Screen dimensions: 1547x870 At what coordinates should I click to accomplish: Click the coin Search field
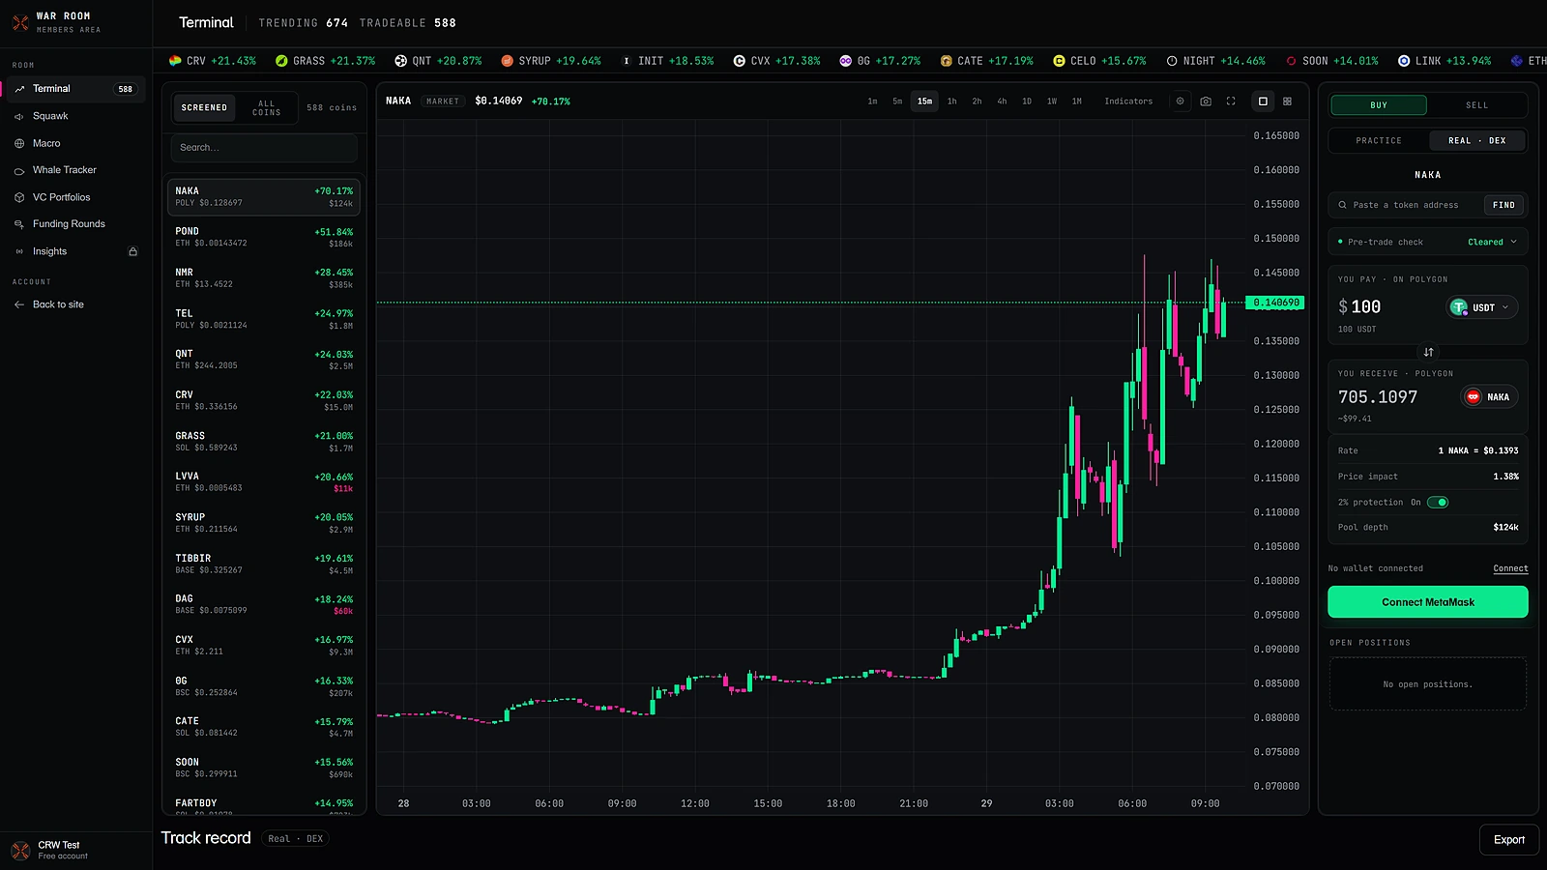pos(264,148)
